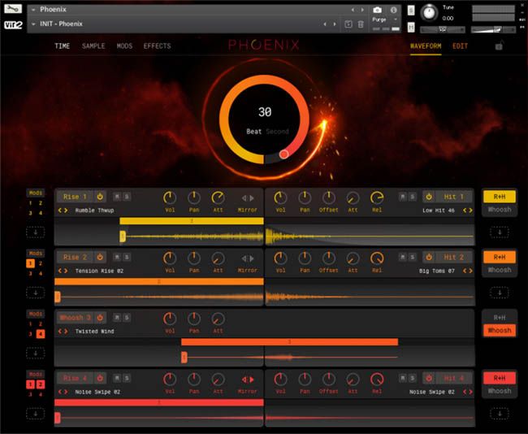Image resolution: width=528 pixels, height=434 pixels.
Task: Click the circular time ring handle
Action: pos(283,154)
